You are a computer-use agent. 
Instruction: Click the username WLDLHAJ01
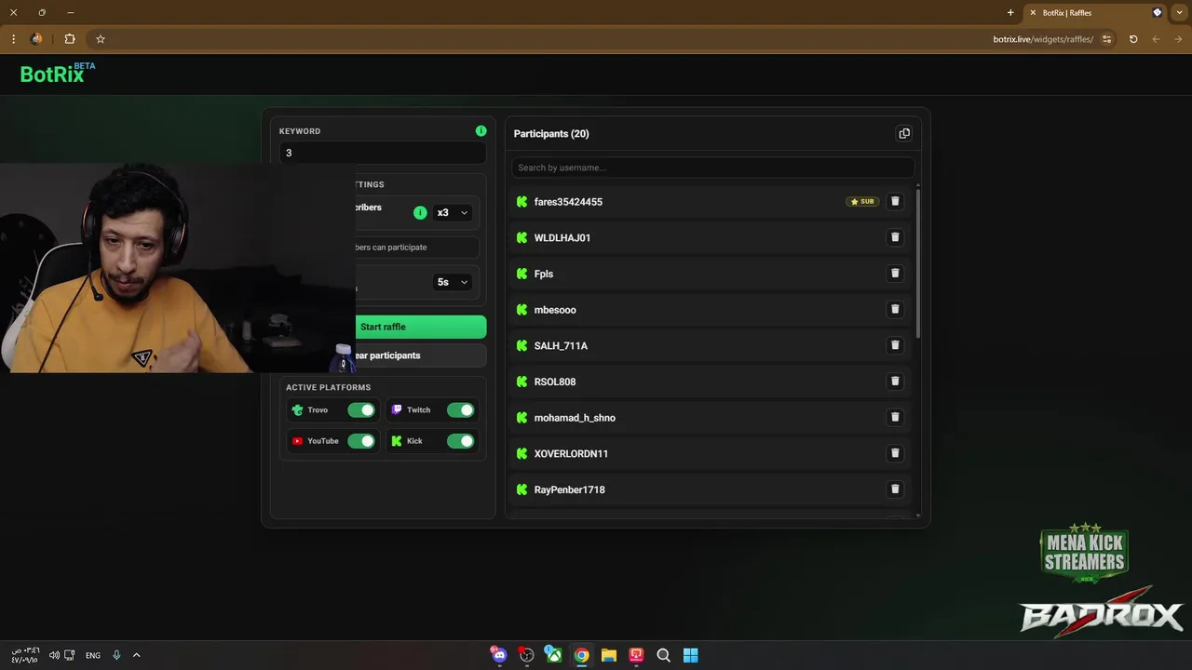coord(562,238)
